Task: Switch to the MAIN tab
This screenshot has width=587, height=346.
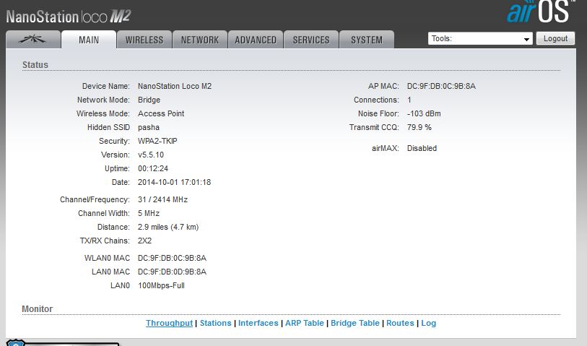Action: (89, 40)
